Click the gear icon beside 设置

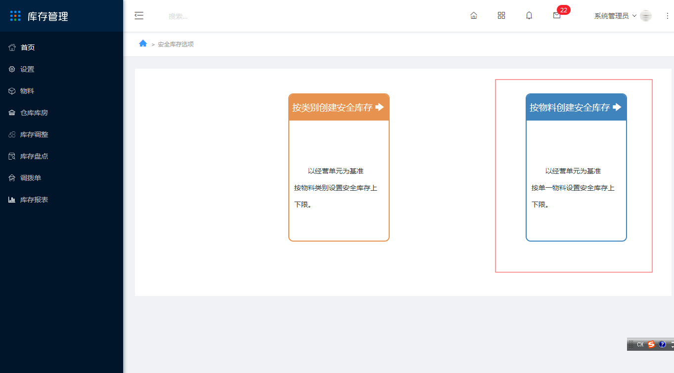pos(12,69)
